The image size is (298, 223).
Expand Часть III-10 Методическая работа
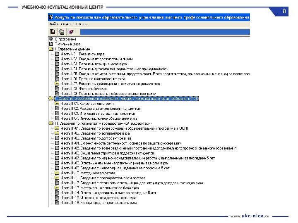pos(57,173)
